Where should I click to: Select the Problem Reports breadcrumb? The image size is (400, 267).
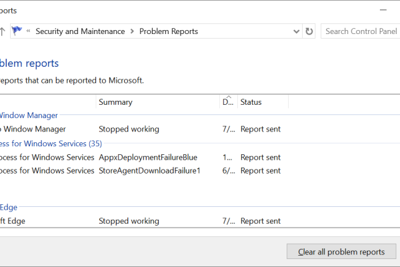point(169,31)
